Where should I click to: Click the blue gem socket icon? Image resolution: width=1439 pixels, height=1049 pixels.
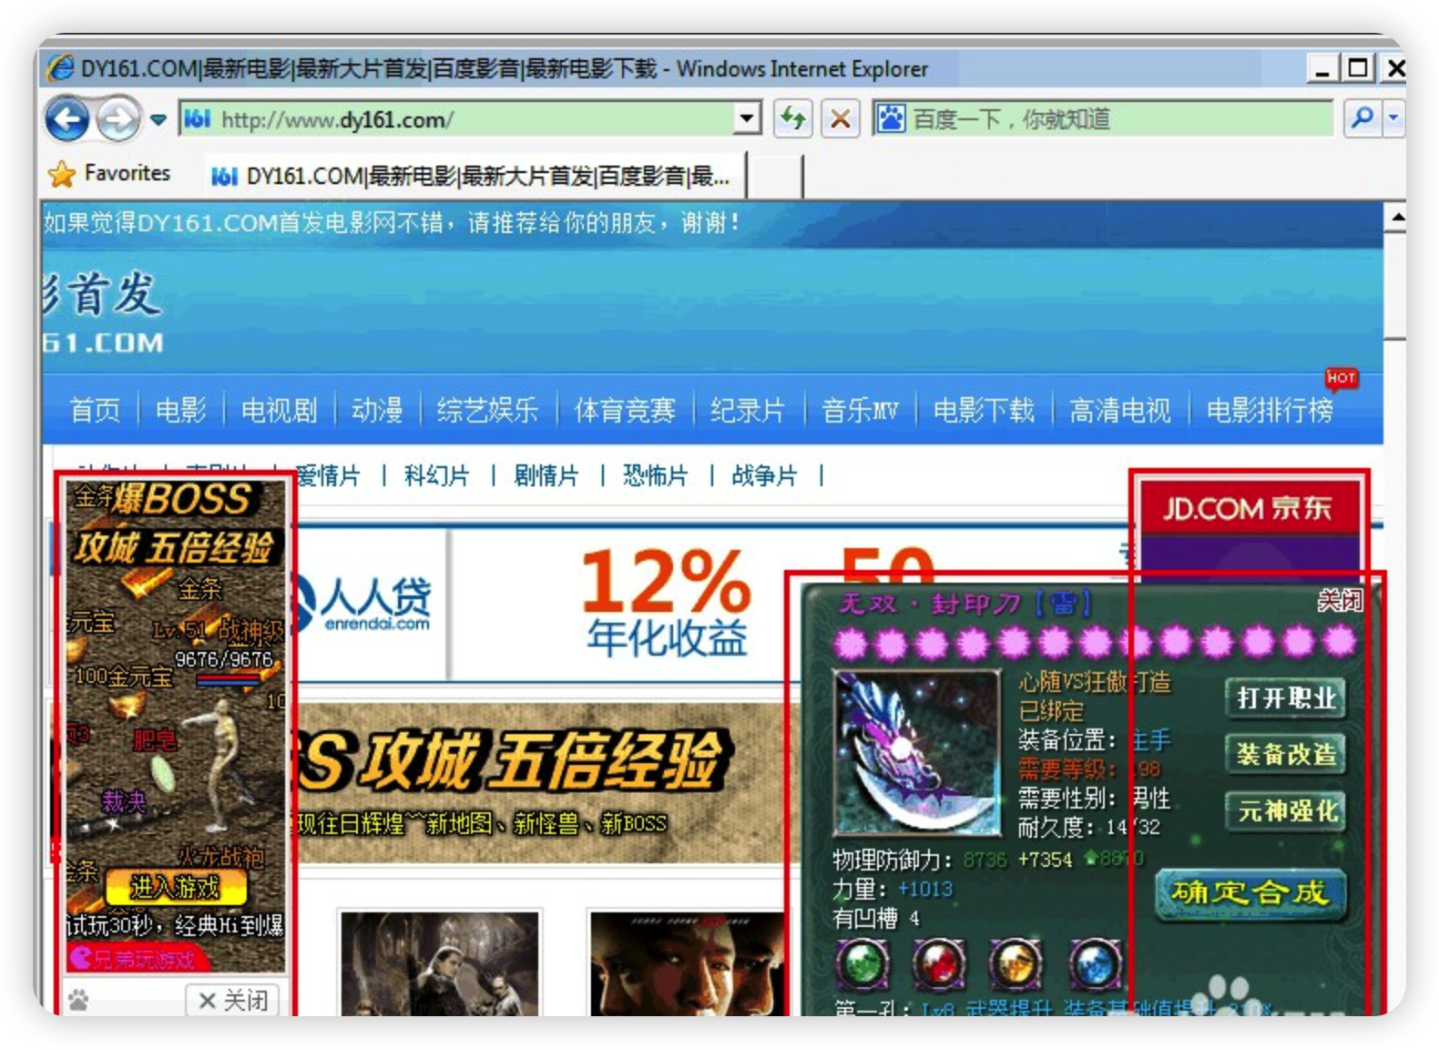[x=1095, y=962]
